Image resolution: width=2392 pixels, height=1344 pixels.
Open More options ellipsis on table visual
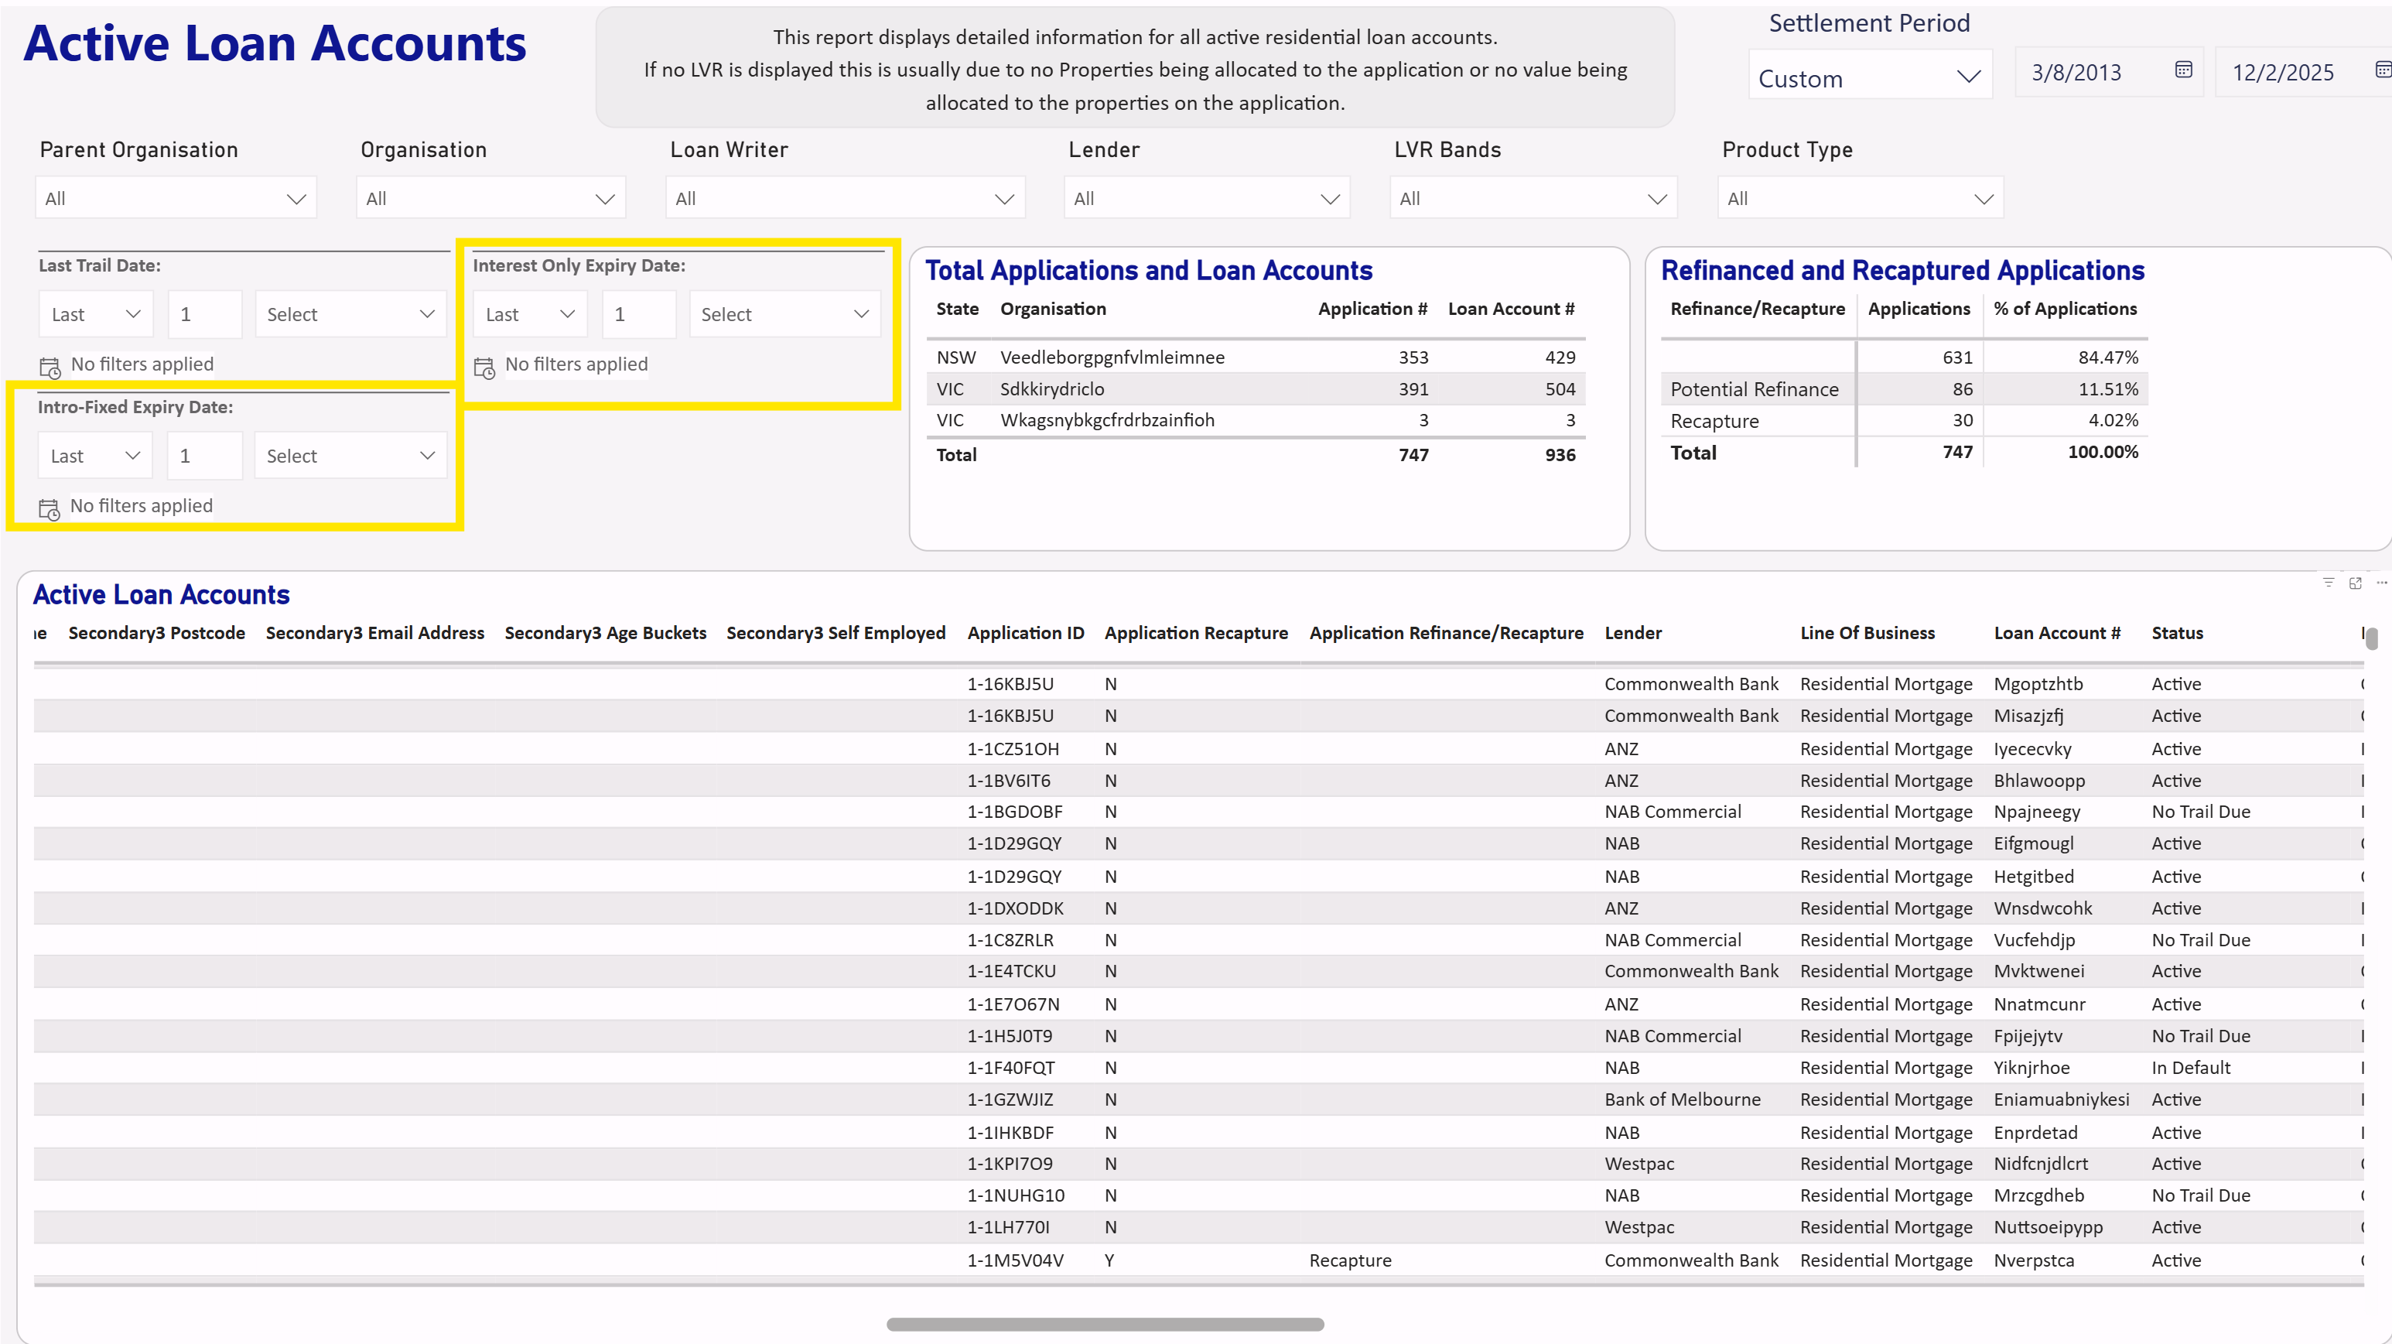[2381, 583]
